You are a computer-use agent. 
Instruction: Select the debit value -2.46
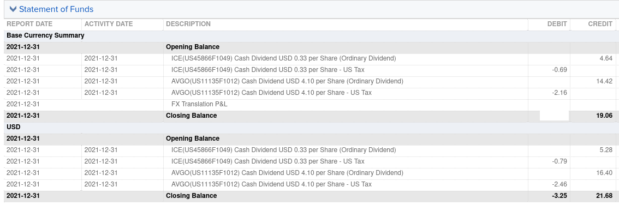(x=560, y=184)
